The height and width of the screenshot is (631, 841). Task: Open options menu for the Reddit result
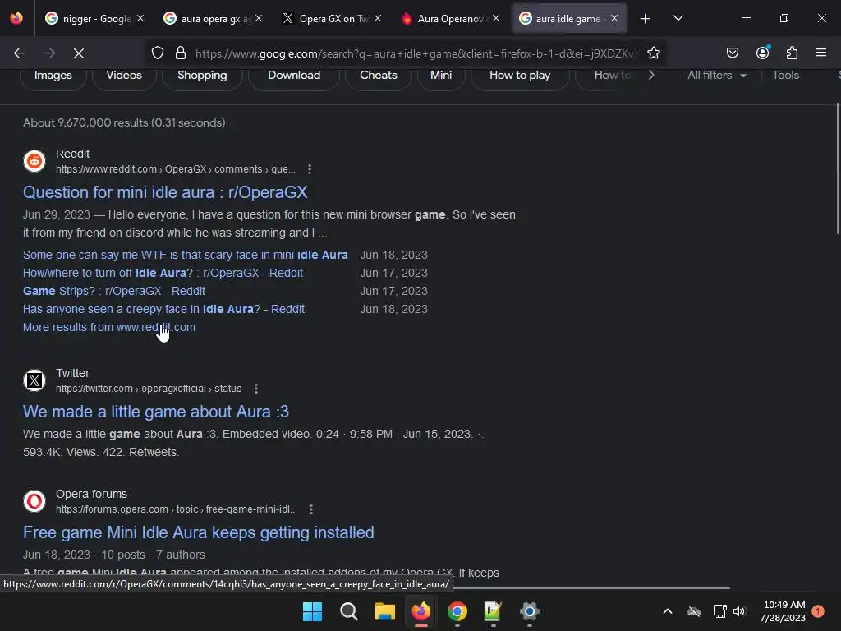pyautogui.click(x=310, y=169)
